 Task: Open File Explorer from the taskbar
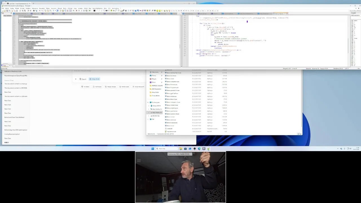180,149
